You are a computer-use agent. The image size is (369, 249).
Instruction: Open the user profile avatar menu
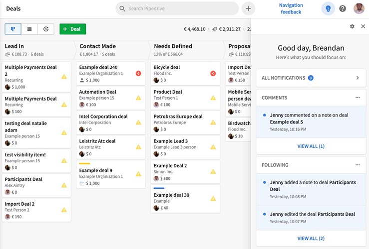point(359,8)
